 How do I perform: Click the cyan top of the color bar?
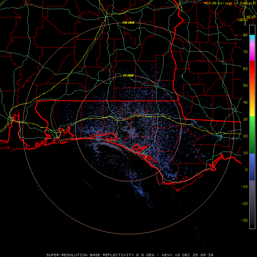click(252, 38)
